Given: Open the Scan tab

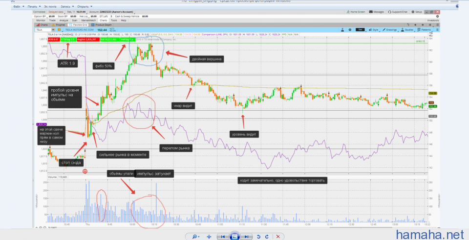Looking at the screenshot, I should coord(74,20).
